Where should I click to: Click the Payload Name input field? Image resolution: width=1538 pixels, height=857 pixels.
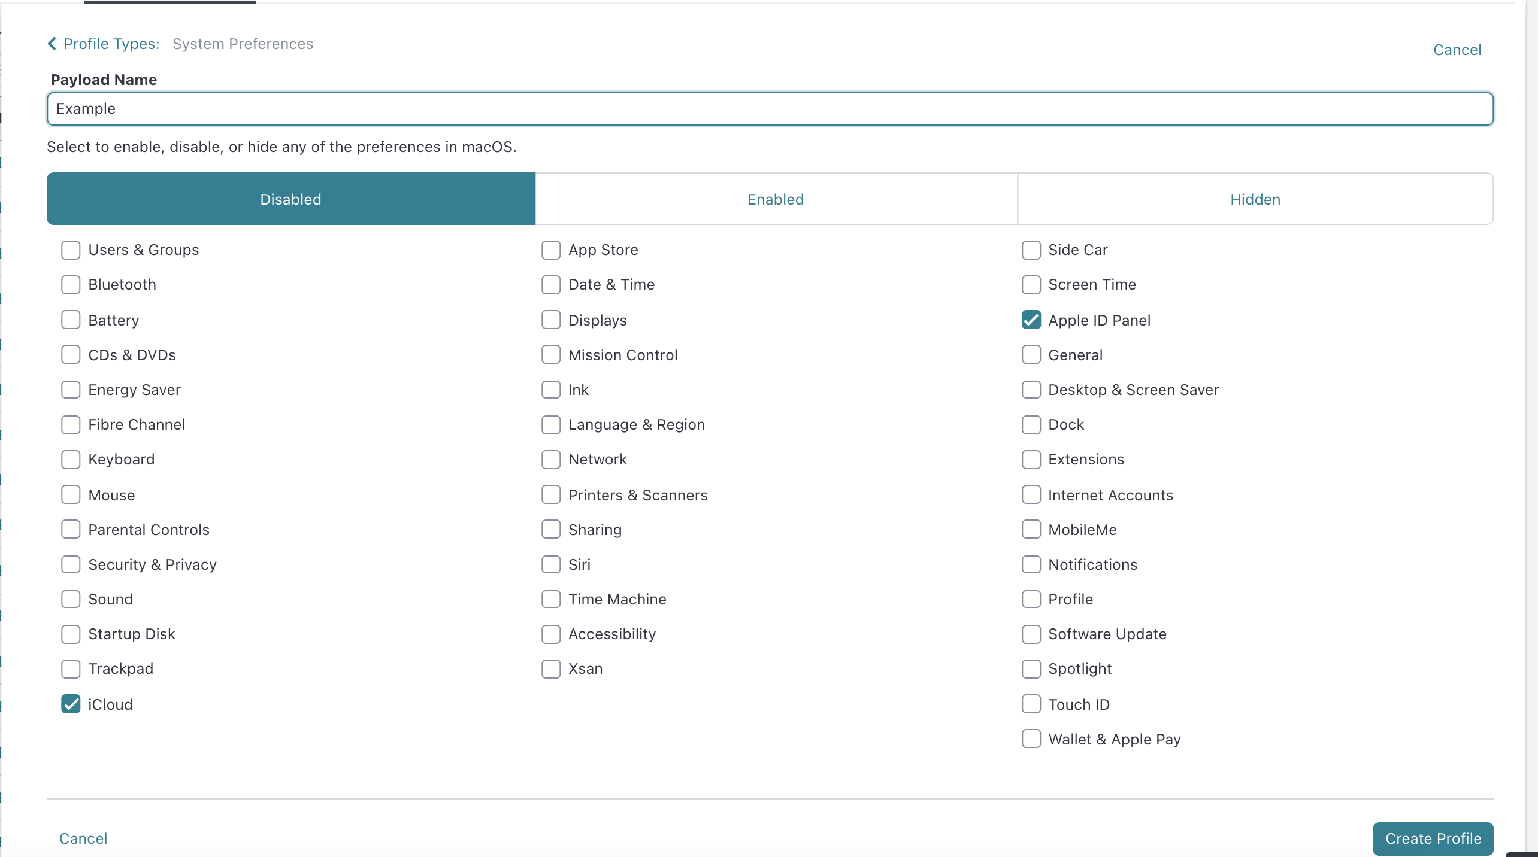770,109
